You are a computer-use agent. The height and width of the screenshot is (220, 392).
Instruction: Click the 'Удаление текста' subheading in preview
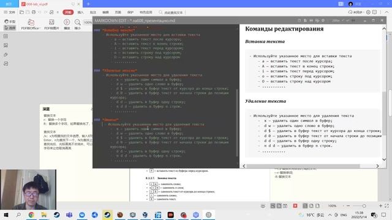click(265, 101)
